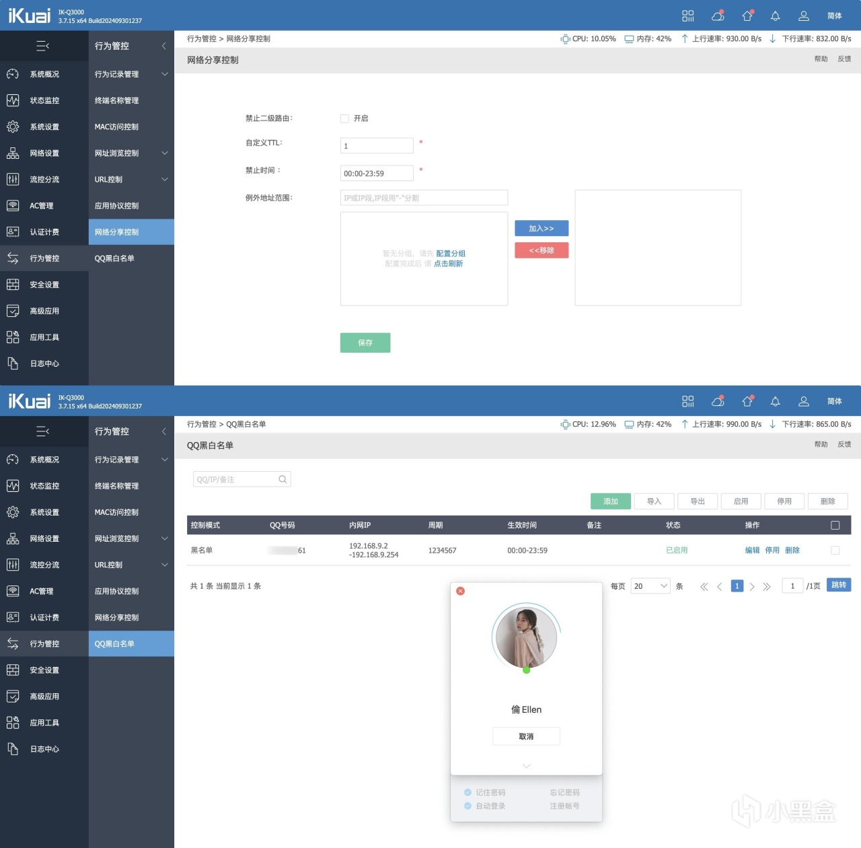Viewport: 861px width, 848px height.
Task: Go to first page with double-left arrow
Action: 704,586
